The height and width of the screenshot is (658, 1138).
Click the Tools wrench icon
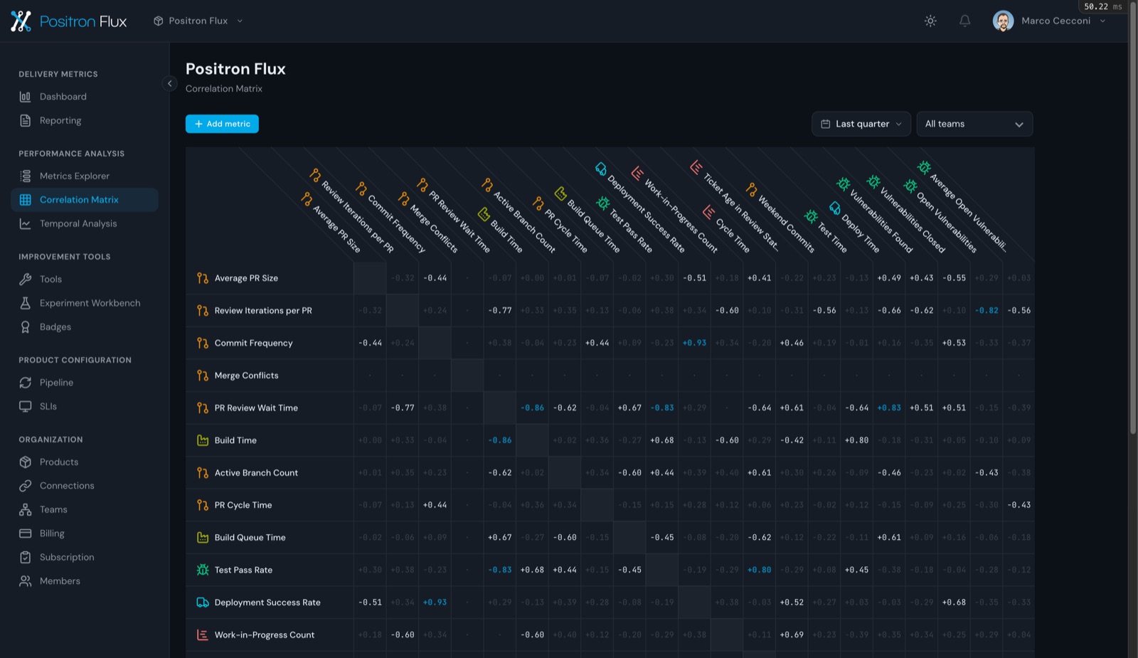[26, 280]
